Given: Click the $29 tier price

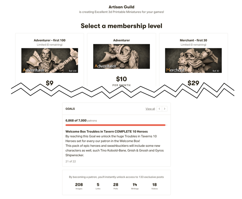Looking at the screenshot, I should [x=193, y=83].
